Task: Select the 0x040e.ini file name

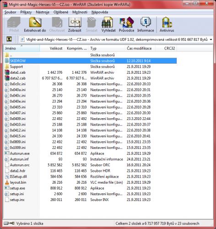Action: 18,101
